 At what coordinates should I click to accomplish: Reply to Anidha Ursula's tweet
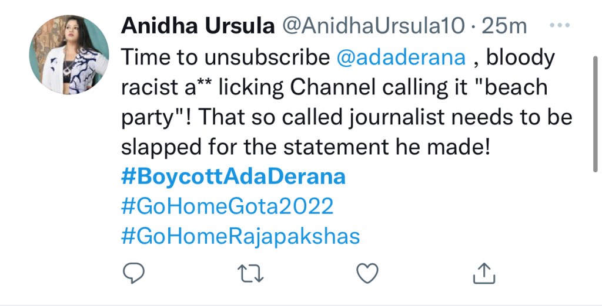(x=134, y=273)
